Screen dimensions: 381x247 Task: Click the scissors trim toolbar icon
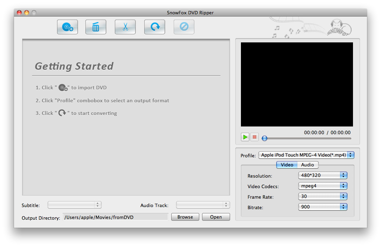pyautogui.click(x=125, y=27)
